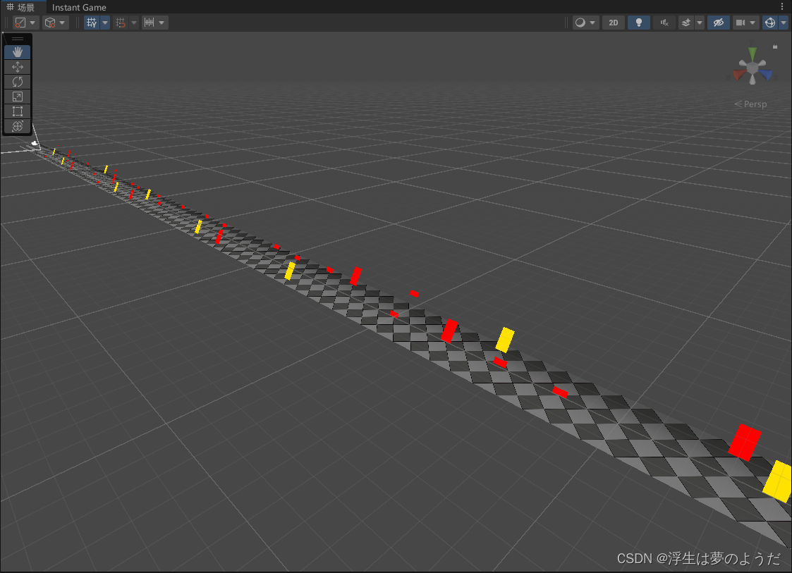Viewport: 792px width, 573px height.
Task: Click the handle rotation Global/Local cube icon
Action: (50, 23)
